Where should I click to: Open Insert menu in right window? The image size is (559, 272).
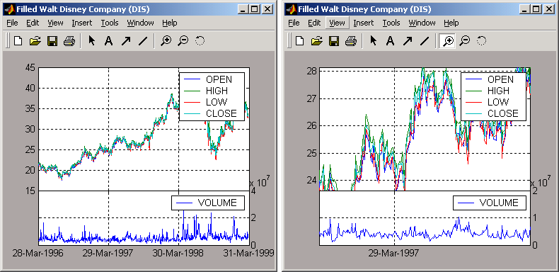point(363,23)
